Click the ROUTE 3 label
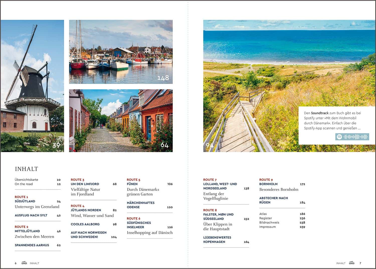Screen dimensions: 376x269 coord(77,180)
